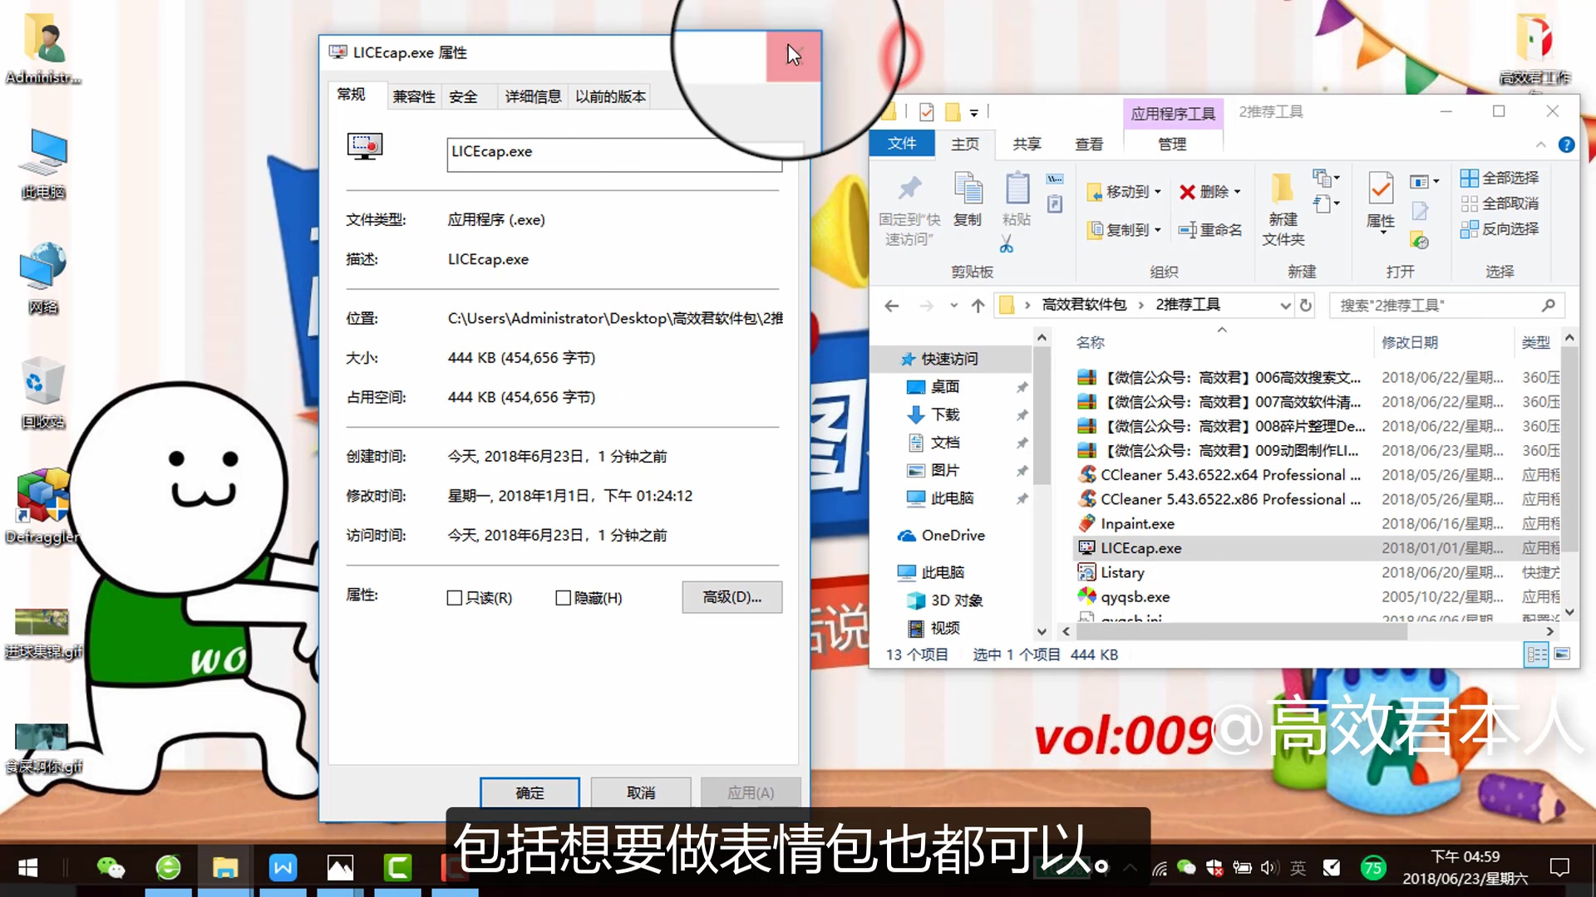Open the 查看 ribbon tab
The height and width of the screenshot is (897, 1596).
tap(1088, 144)
